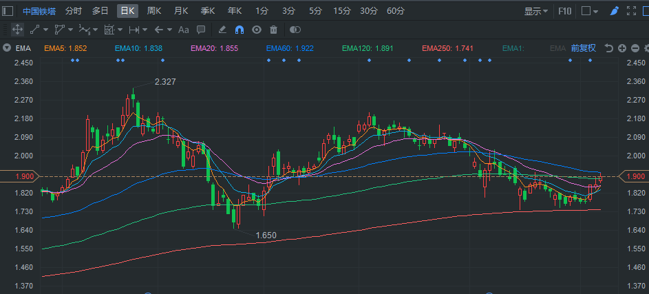
Task: Switch to 季K quarterly chart
Action: tap(208, 11)
